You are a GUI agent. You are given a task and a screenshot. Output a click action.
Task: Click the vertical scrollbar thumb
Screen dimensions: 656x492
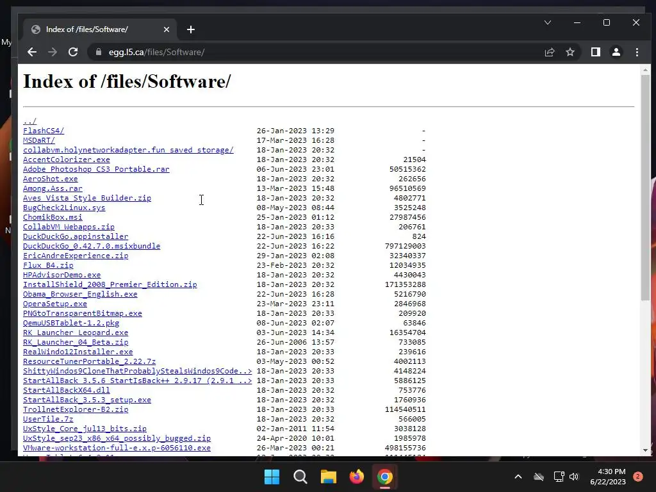pos(645,188)
